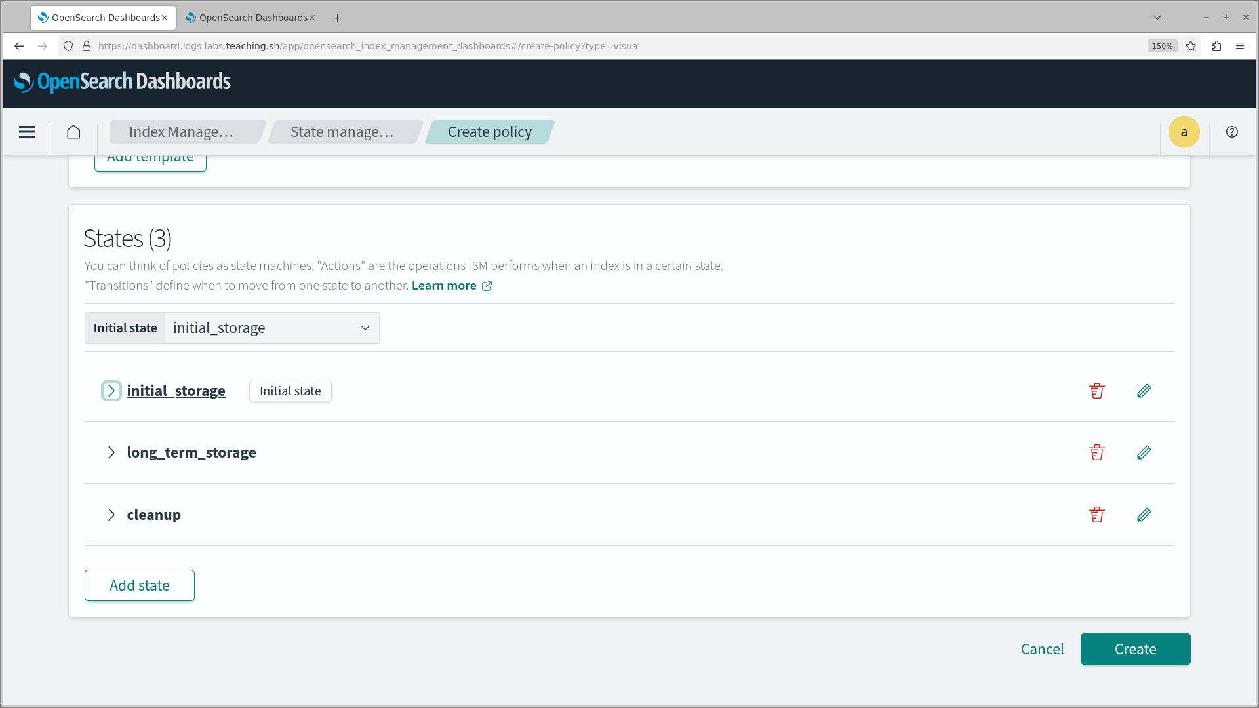Screen dimensions: 1259x708
Task: Click the Add state button
Action: click(139, 585)
